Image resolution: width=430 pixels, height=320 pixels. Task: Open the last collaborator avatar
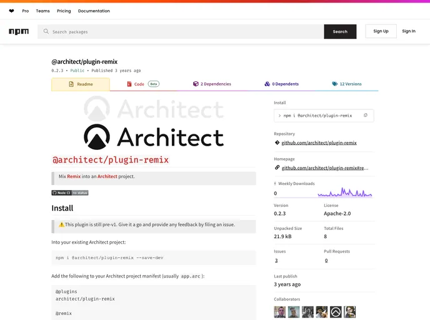349,311
